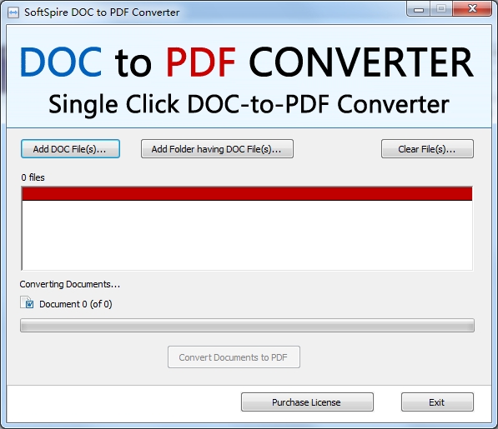Close the SoftSpire converter window

[472, 8]
